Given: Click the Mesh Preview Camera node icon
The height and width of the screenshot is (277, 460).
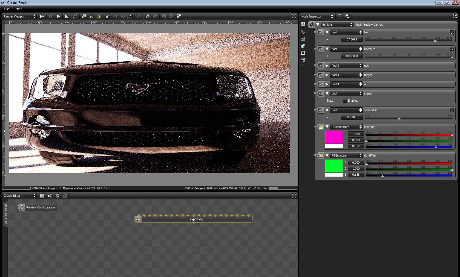Looking at the screenshot, I should tap(311, 25).
